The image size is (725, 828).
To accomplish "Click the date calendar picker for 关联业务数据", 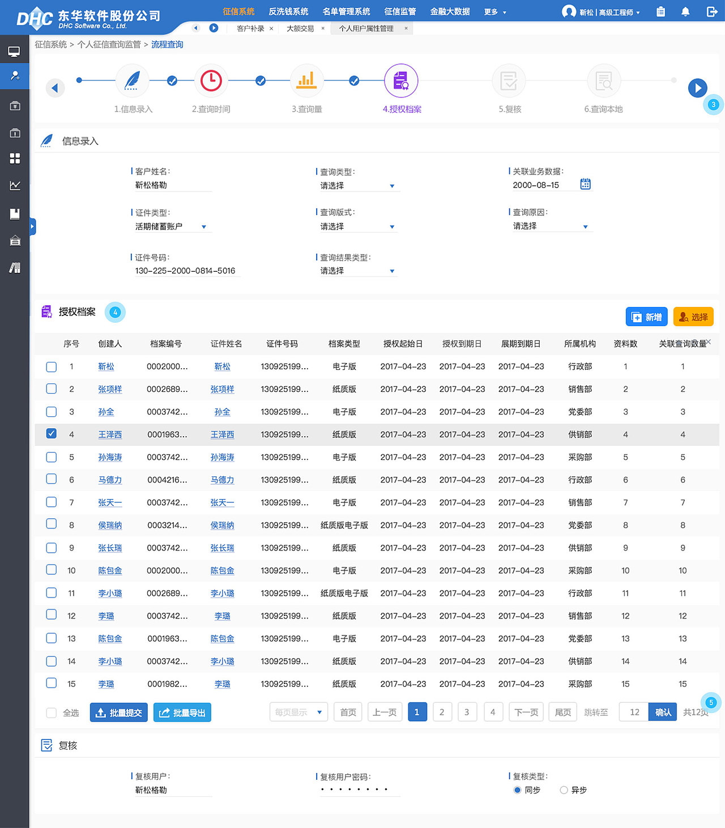I will coord(585,183).
